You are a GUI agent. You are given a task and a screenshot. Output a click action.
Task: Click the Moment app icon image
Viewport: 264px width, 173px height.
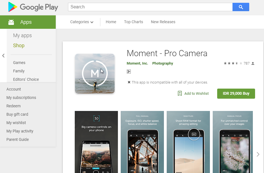click(95, 74)
